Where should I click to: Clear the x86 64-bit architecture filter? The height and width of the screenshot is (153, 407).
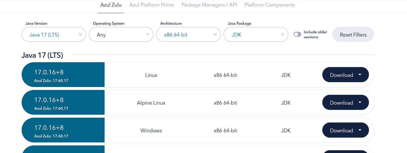click(215, 35)
